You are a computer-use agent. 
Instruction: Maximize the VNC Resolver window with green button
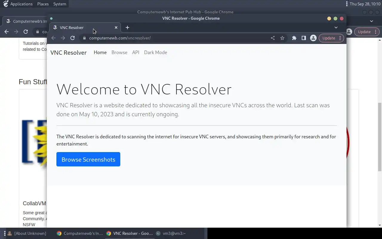click(335, 19)
